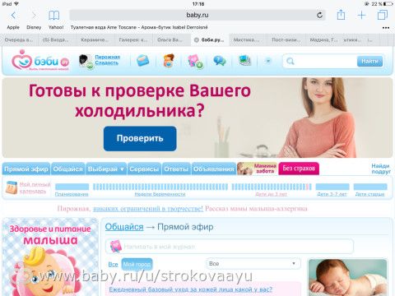Open the Объявления tab
The width and height of the screenshot is (395, 296).
point(214,169)
